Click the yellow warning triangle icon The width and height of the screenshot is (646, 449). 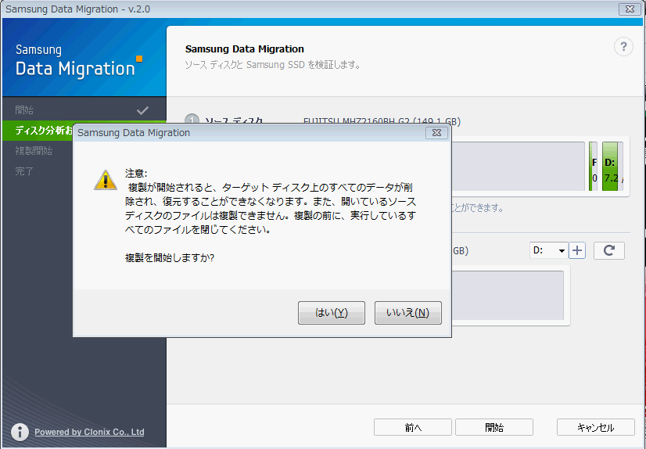click(x=105, y=180)
